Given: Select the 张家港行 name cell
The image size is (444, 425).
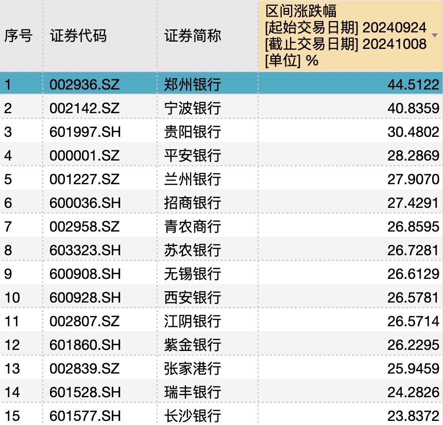Looking at the screenshot, I should point(193,368).
